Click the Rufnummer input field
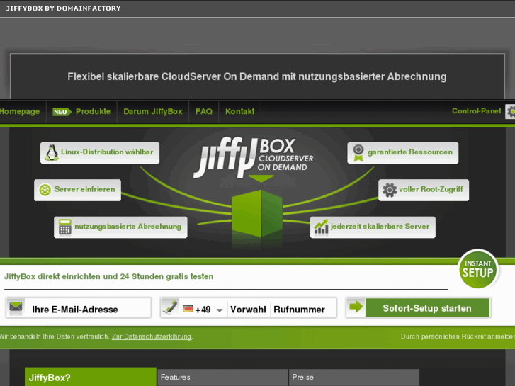Screen dimensions: 515x386 (303, 310)
